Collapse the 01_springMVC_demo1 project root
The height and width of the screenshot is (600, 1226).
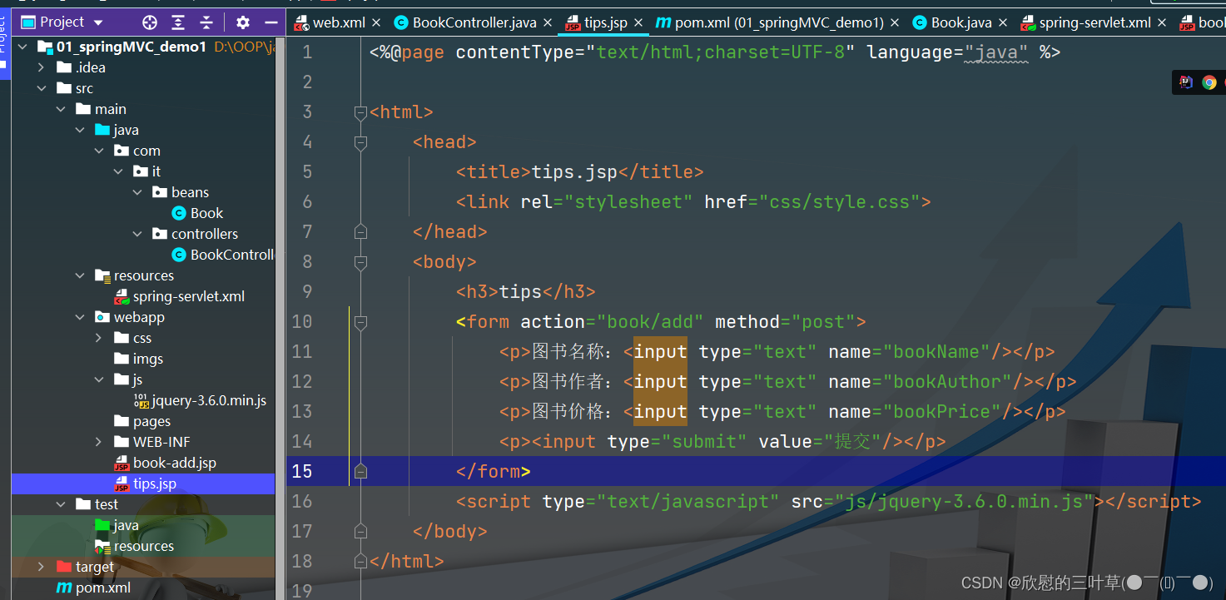(x=22, y=47)
